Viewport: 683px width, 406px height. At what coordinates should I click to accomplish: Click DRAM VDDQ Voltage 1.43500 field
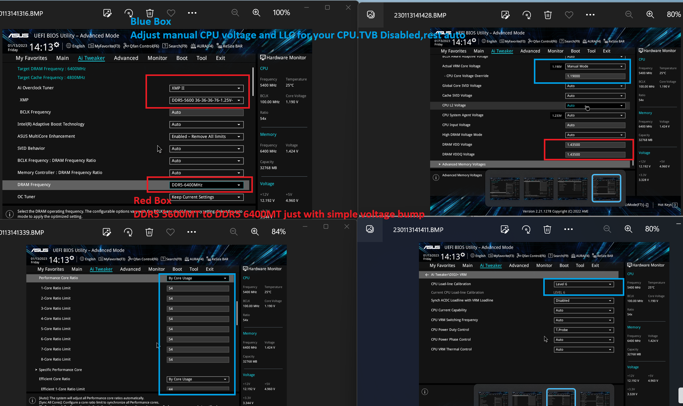tap(595, 154)
